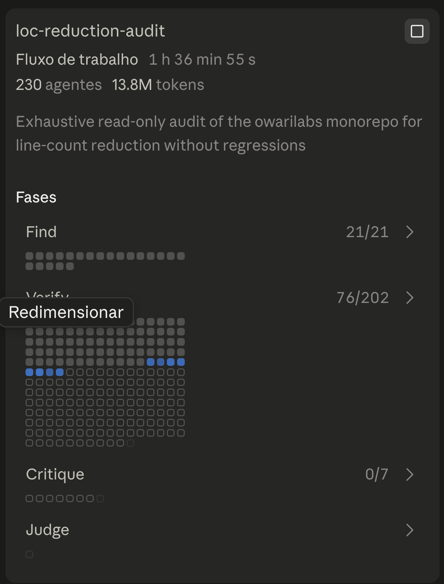Image resolution: width=444 pixels, height=584 pixels.
Task: Open the Judge phase arrow
Action: click(x=410, y=530)
